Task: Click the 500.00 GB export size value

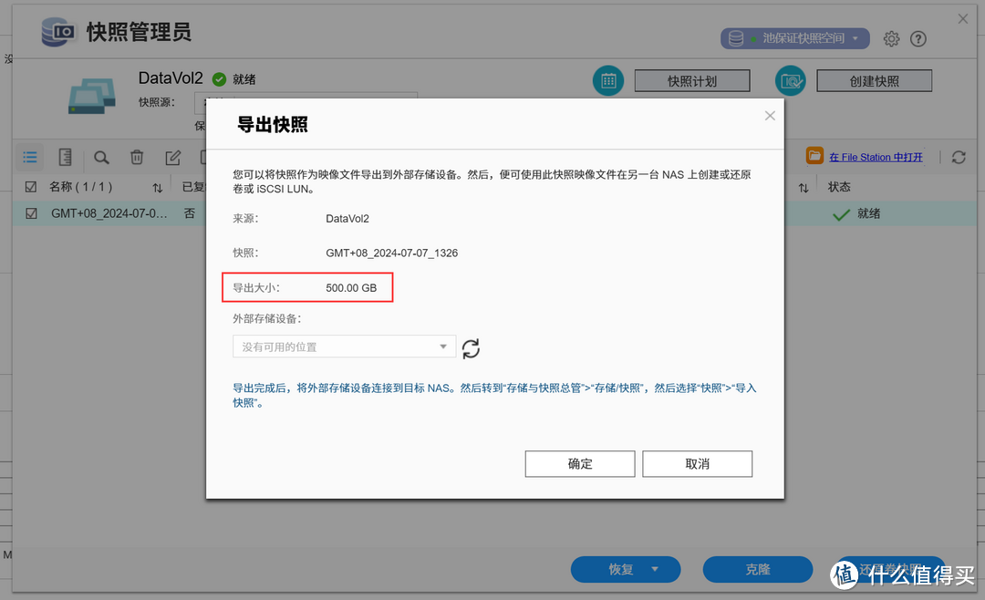Action: [x=351, y=288]
